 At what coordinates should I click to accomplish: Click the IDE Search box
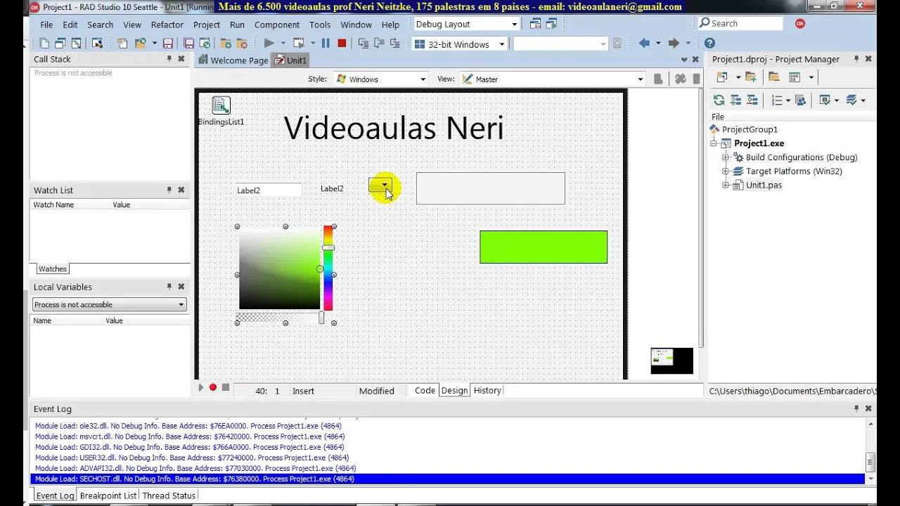[x=740, y=23]
